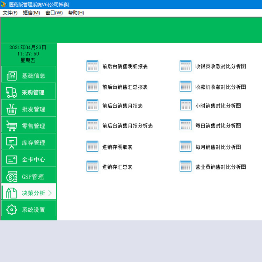The height and width of the screenshot is (262, 262).
Task: Open the GSP管理 coin stack icon
Action: click(x=12, y=176)
